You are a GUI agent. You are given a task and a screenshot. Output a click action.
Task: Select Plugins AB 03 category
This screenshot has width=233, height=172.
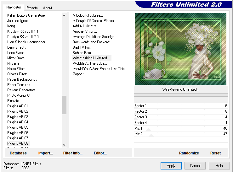pos(18,117)
